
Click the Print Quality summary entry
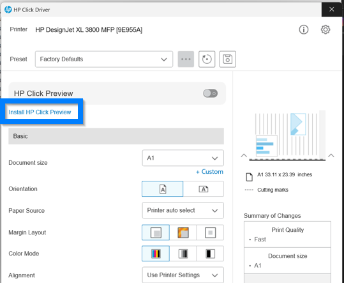pos(287,230)
